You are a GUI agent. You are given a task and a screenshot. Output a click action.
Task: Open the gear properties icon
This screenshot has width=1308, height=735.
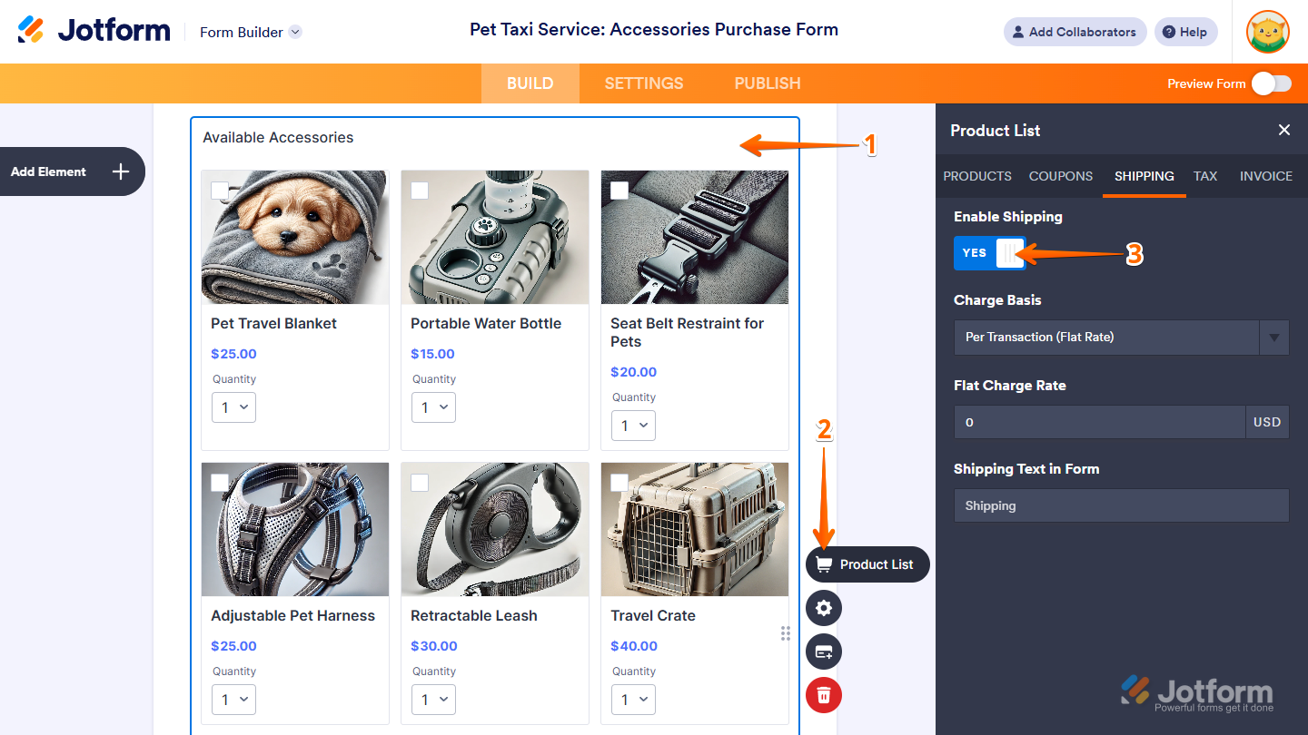pos(824,608)
